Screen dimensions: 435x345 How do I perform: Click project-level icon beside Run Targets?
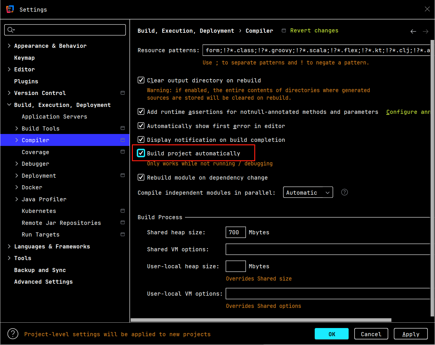(x=122, y=234)
